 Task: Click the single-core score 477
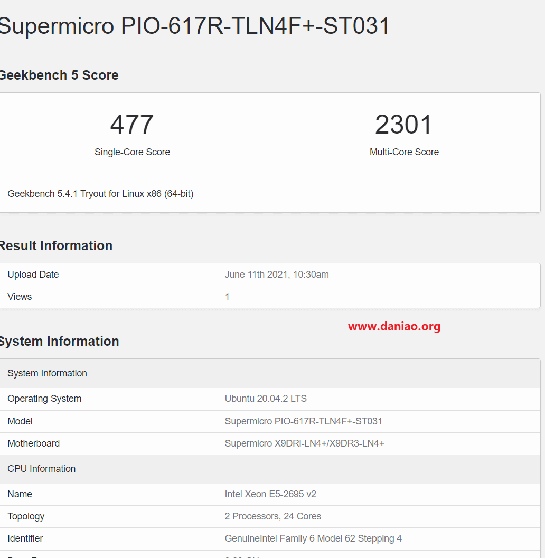[x=132, y=125]
